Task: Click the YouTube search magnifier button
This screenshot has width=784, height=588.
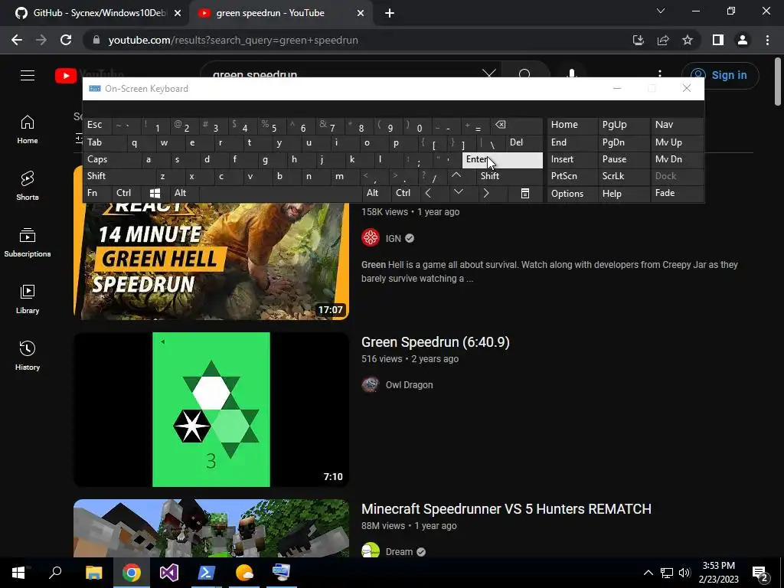Action: [524, 74]
